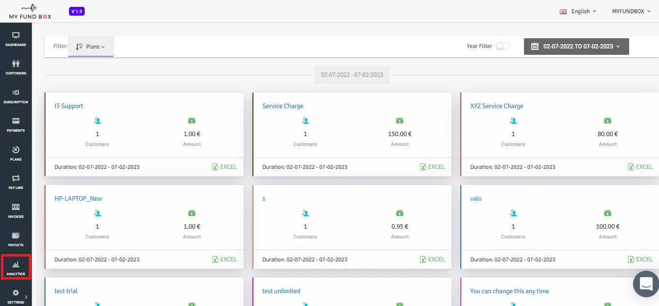Export HP-LAPTOP_New data to Excel
659x306 pixels.
click(x=225, y=259)
